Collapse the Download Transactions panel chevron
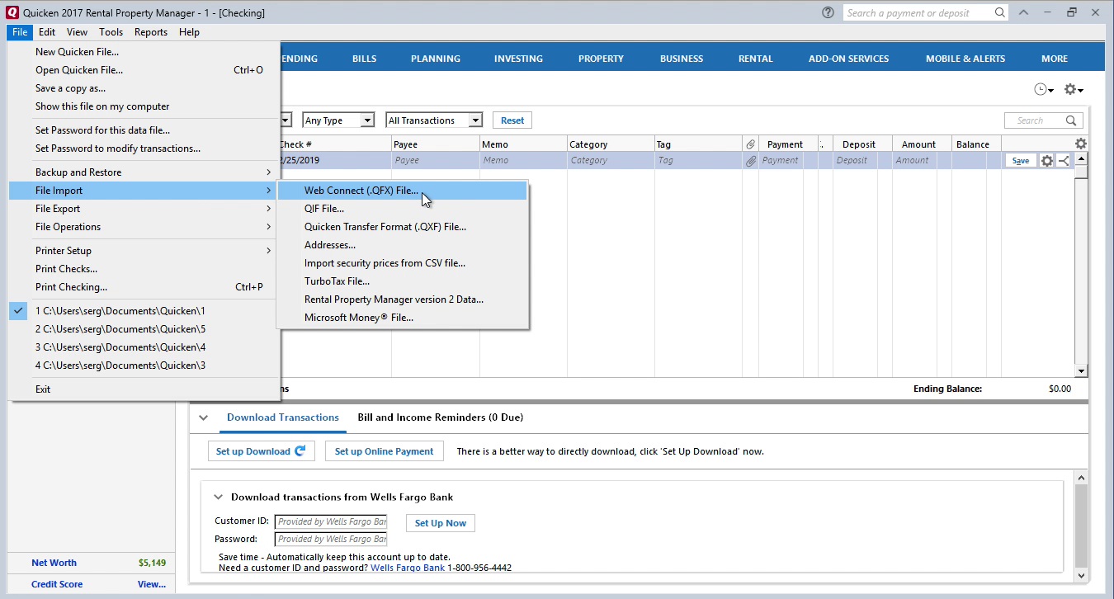The image size is (1114, 599). (204, 417)
